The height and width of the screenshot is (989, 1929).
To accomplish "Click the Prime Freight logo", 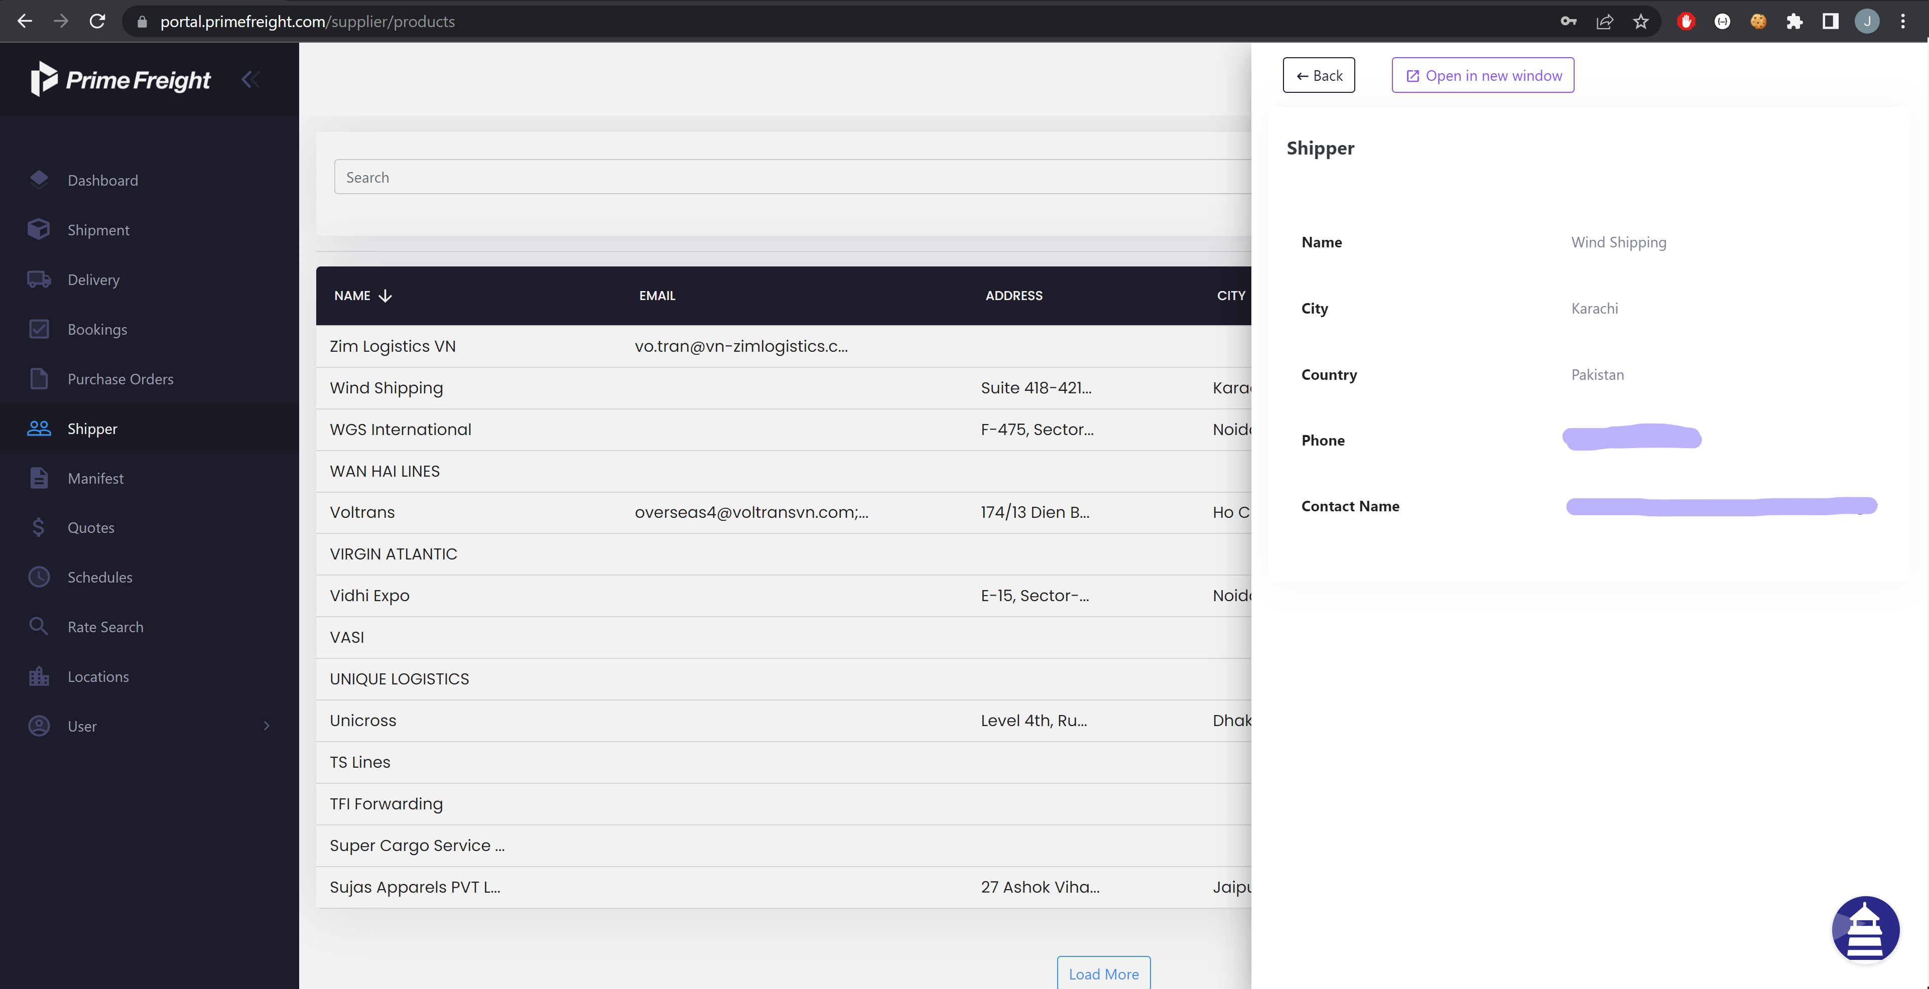I will coord(120,79).
